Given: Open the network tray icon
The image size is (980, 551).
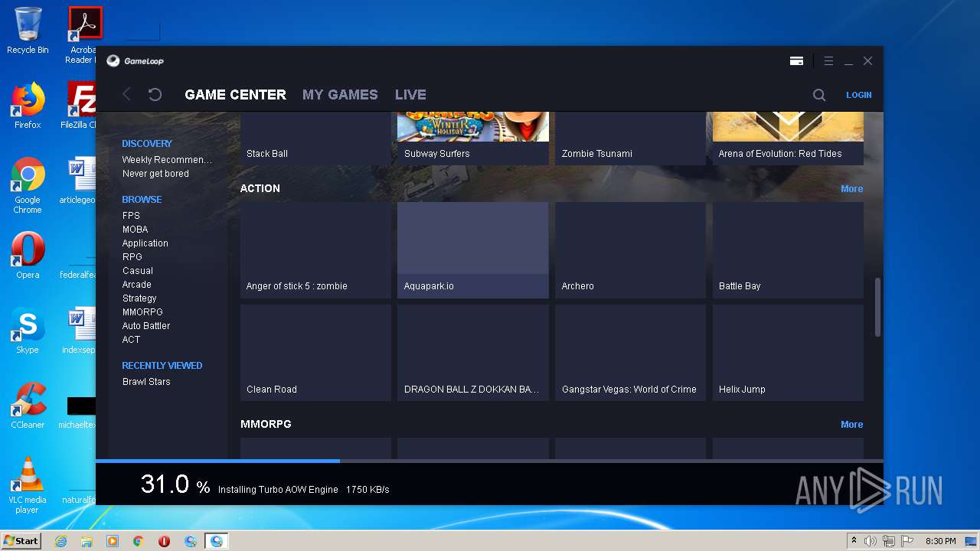Looking at the screenshot, I should click(x=889, y=541).
